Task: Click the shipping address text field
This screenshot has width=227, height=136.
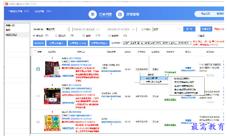Action: coord(157,43)
